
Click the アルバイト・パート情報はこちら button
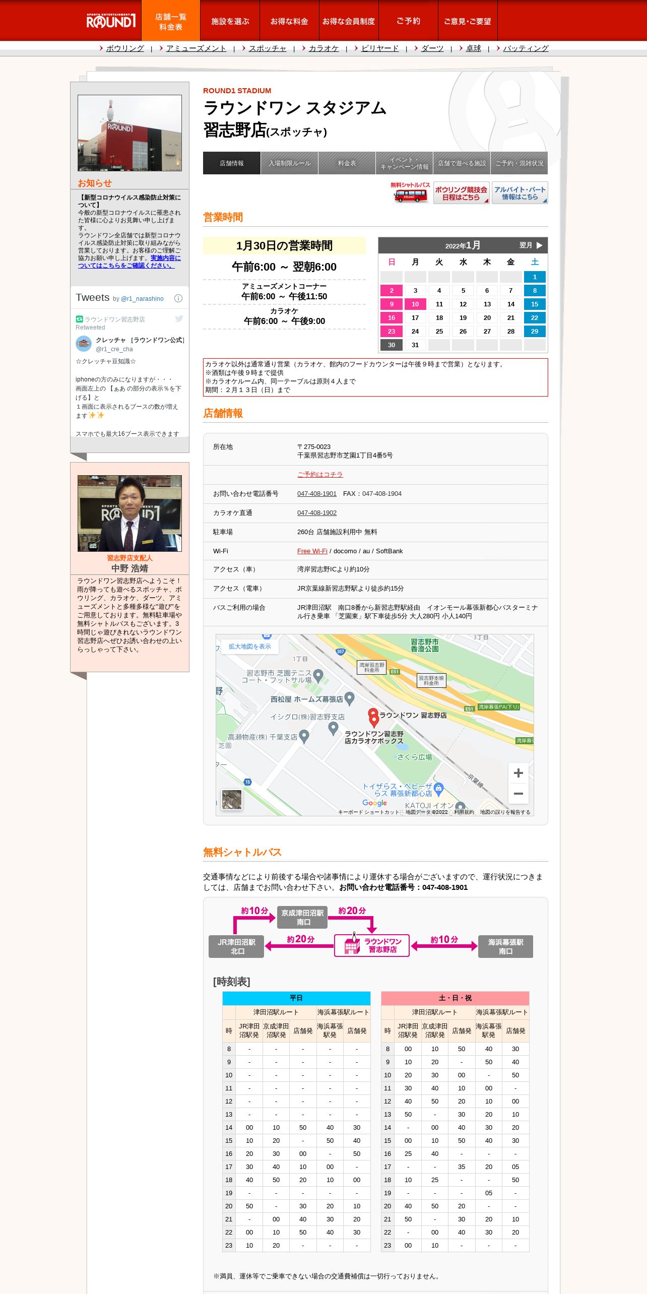point(520,193)
